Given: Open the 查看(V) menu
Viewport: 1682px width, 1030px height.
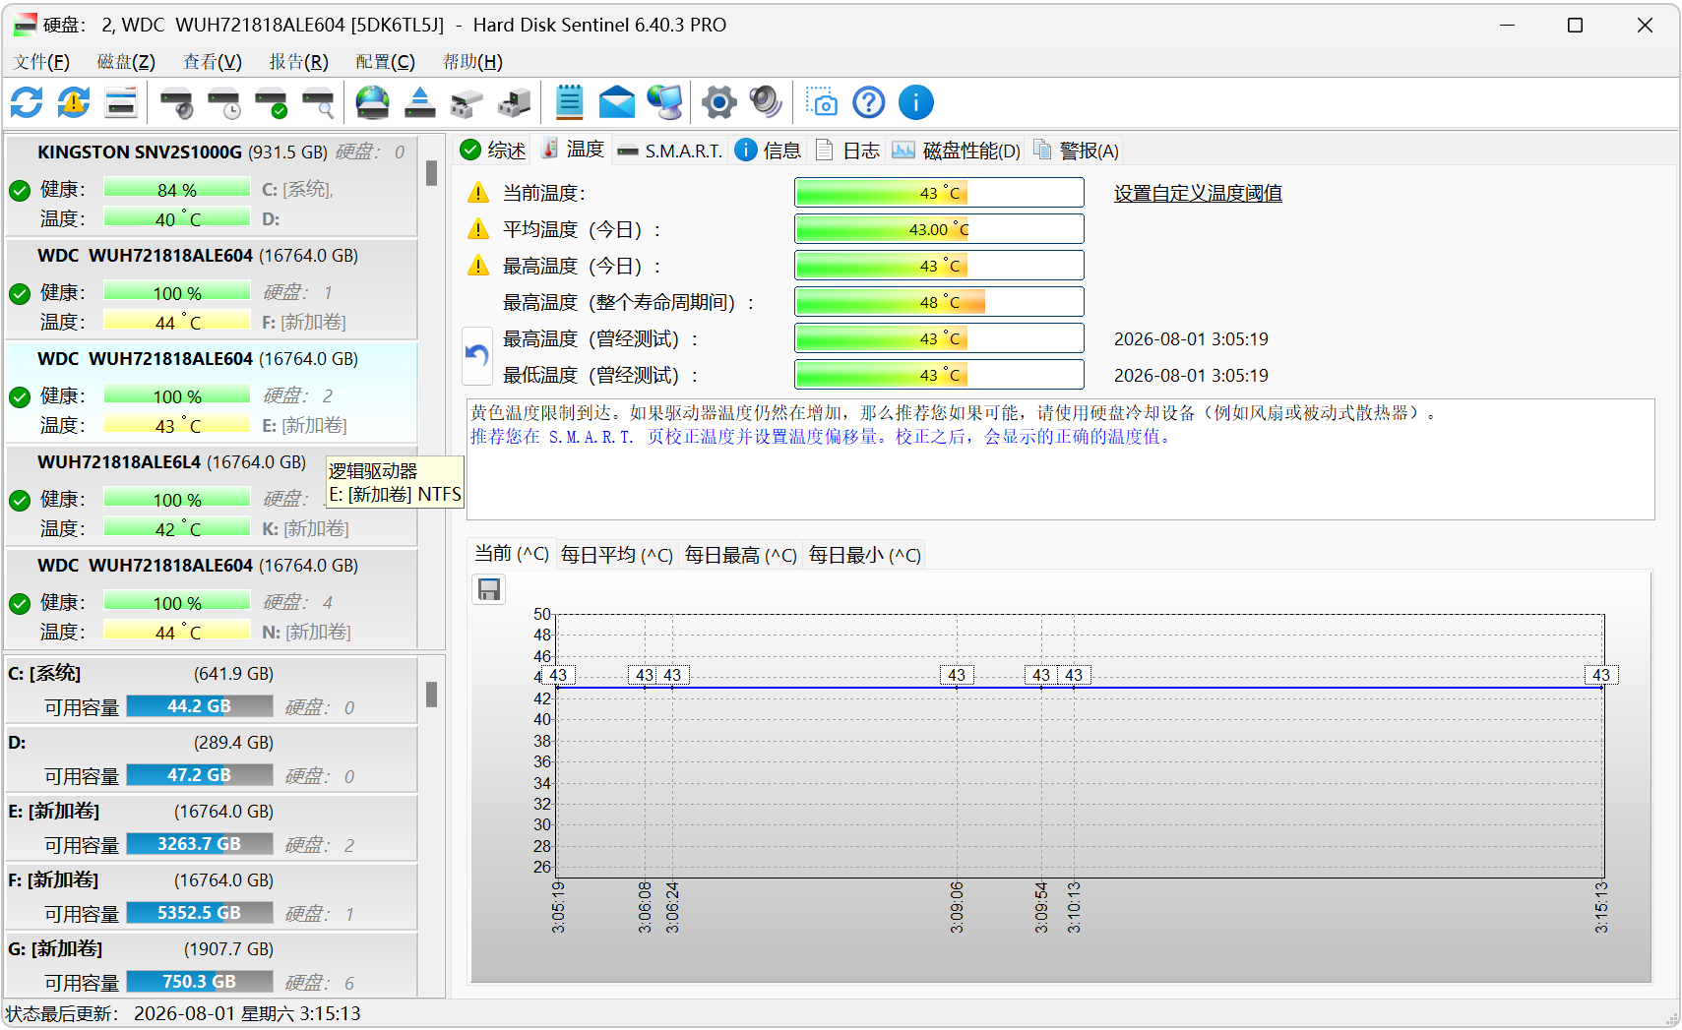Looking at the screenshot, I should coord(213,62).
